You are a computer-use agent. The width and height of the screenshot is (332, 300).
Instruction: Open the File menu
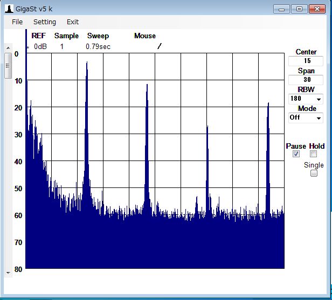coord(17,22)
